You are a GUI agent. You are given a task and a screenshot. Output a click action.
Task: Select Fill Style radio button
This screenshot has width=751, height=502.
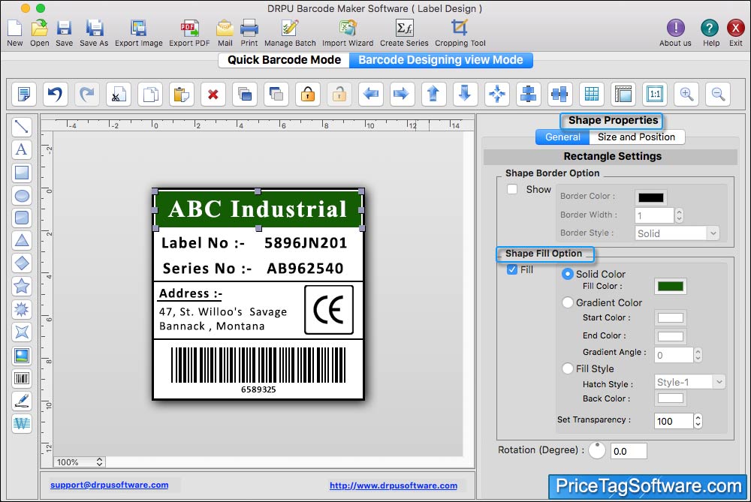(568, 368)
